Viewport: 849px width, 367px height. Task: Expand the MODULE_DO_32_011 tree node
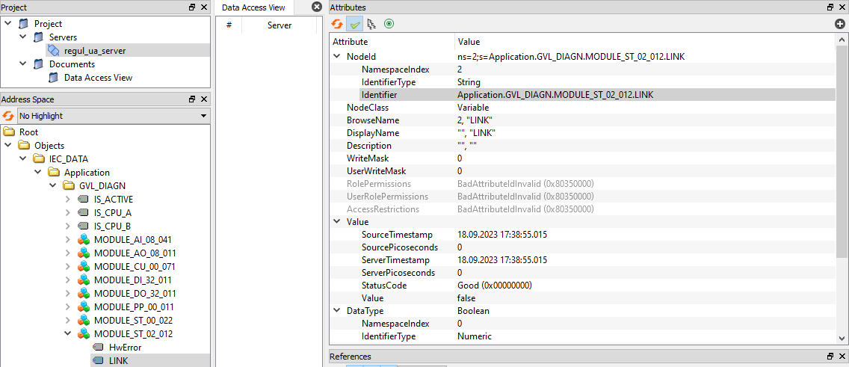pos(68,294)
